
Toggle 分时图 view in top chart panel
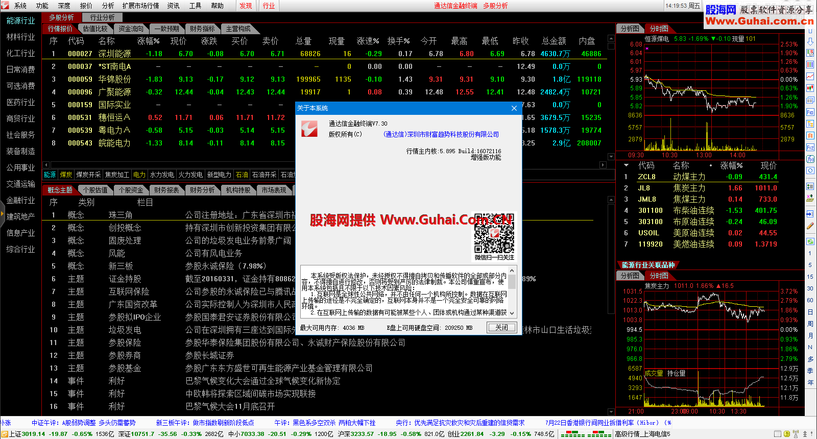click(659, 29)
